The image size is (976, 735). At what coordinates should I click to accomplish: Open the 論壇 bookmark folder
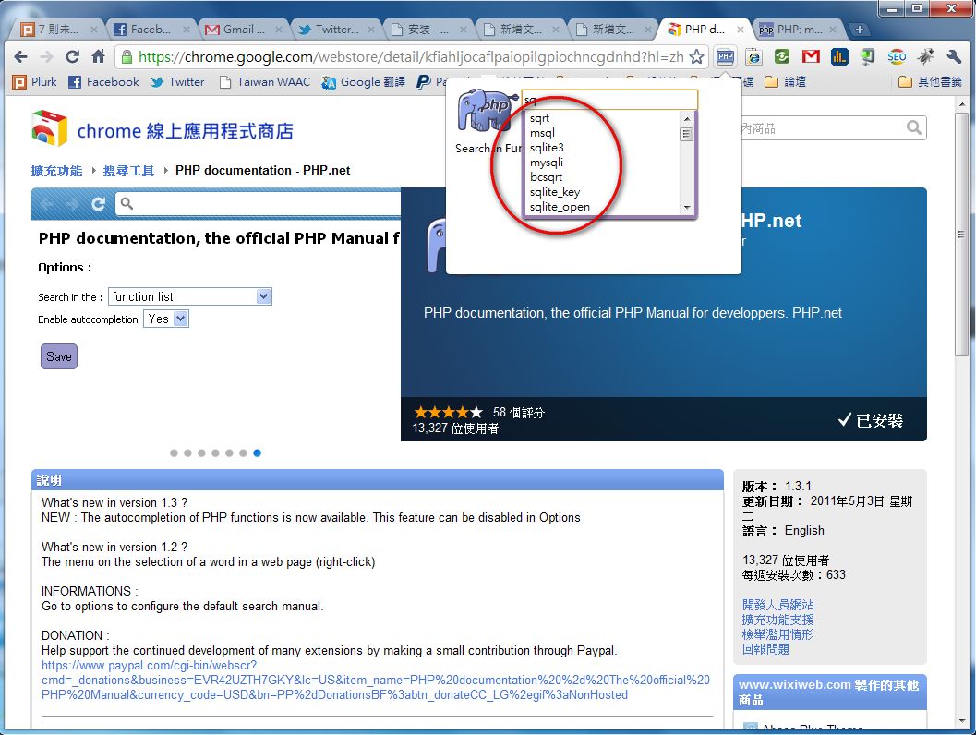pos(785,82)
